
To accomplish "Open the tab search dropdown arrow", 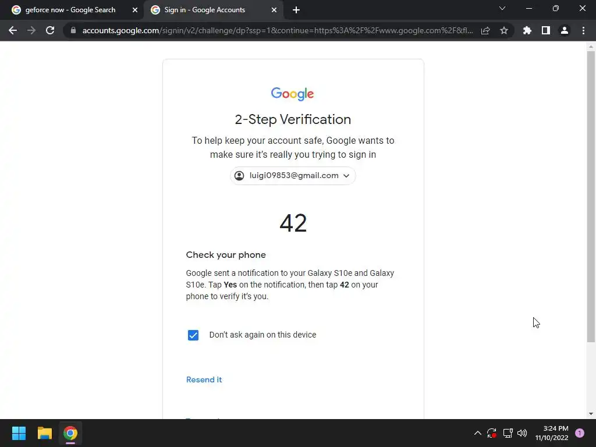I will point(502,8).
